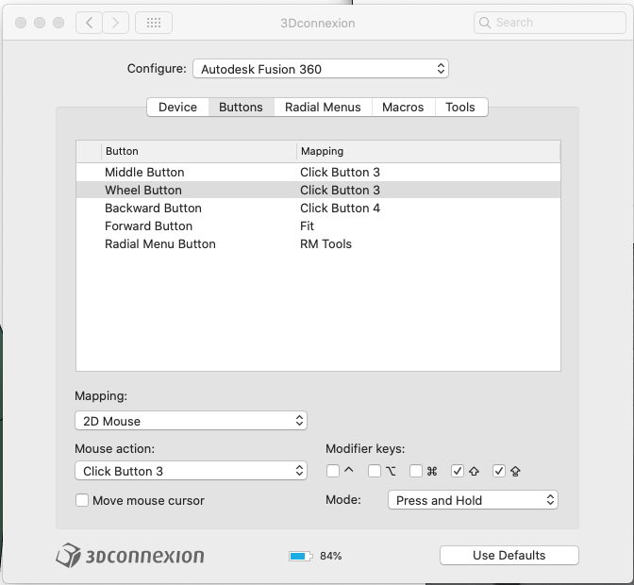This screenshot has width=634, height=585.
Task: Select the Wheel Button row
Action: click(318, 190)
